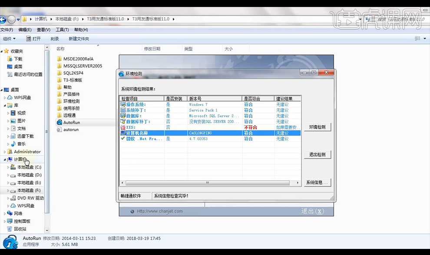
Task: Click scroll right arrow of results table
Action: pos(298,182)
